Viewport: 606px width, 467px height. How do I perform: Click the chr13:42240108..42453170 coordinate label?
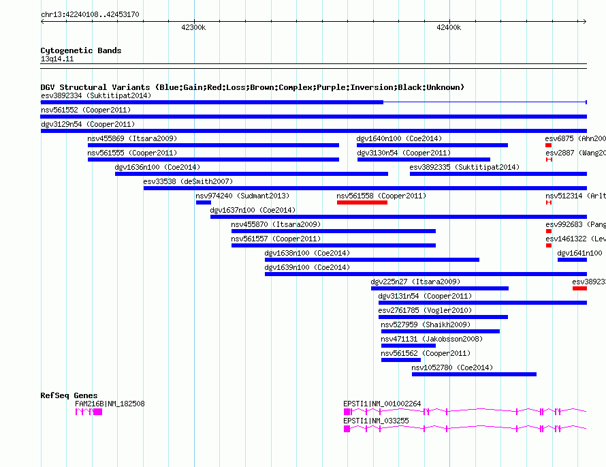(90, 14)
